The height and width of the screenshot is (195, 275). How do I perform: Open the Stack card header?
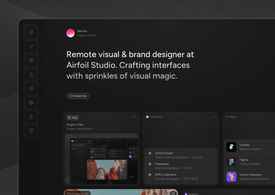coord(233,117)
